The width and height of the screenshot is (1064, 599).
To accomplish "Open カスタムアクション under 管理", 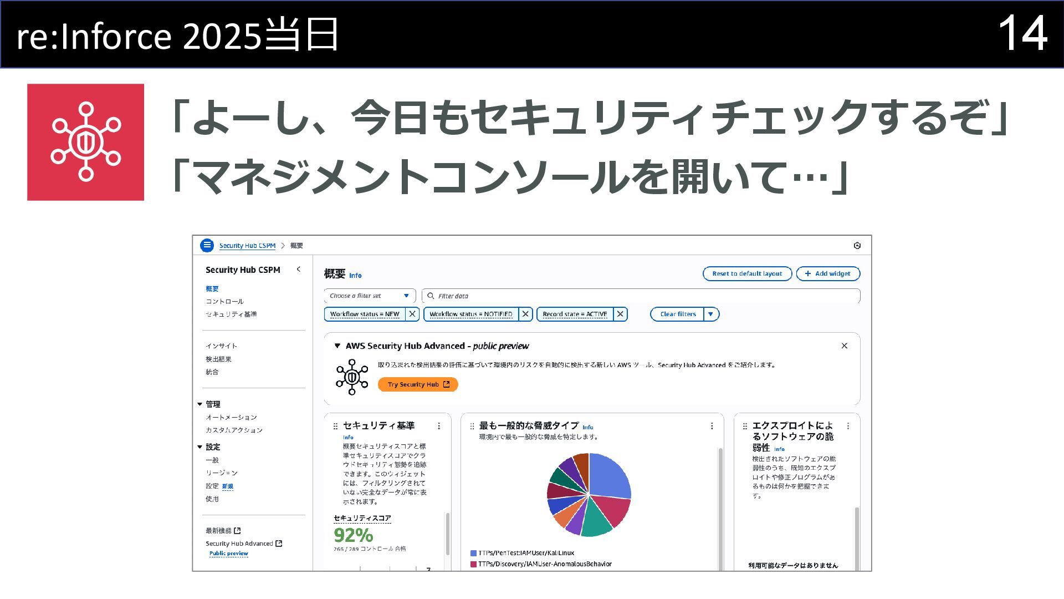I will point(234,430).
